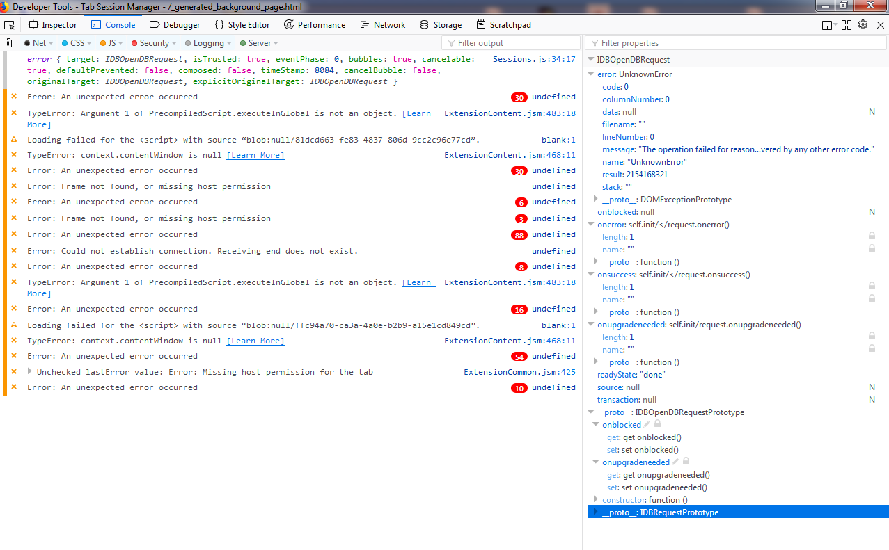Click the funnel icon in Filter output
Image resolution: width=889 pixels, height=550 pixels.
tap(451, 43)
